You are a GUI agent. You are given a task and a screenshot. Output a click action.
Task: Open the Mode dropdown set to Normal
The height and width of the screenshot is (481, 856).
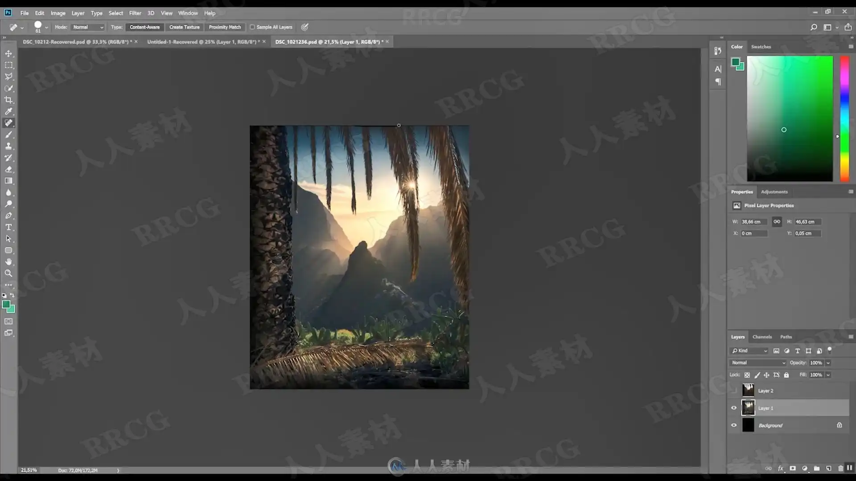[88, 27]
